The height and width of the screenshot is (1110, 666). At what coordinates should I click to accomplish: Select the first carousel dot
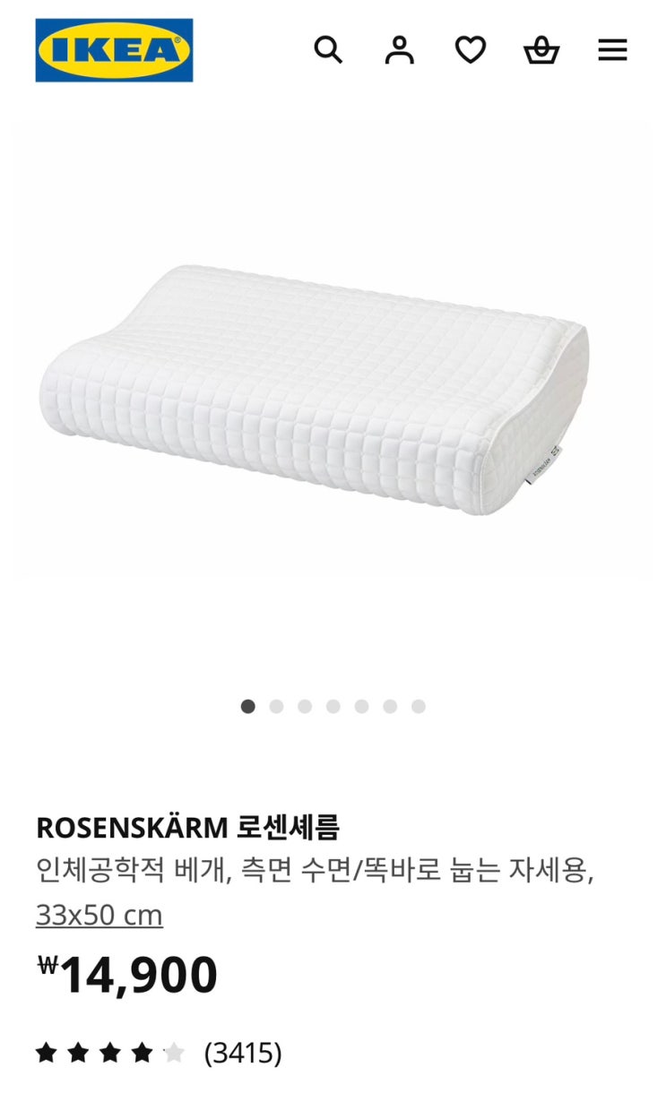[248, 707]
